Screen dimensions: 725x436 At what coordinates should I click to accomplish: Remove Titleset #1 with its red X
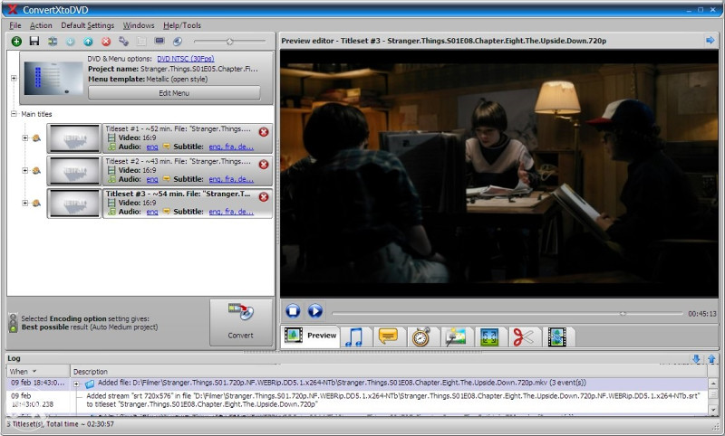coord(264,132)
